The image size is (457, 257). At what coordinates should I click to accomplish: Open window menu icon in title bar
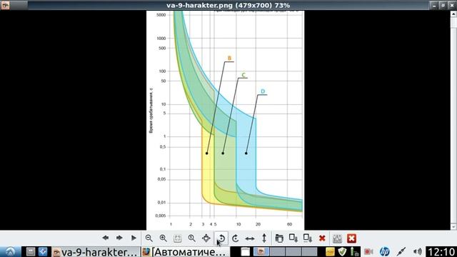(5, 5)
